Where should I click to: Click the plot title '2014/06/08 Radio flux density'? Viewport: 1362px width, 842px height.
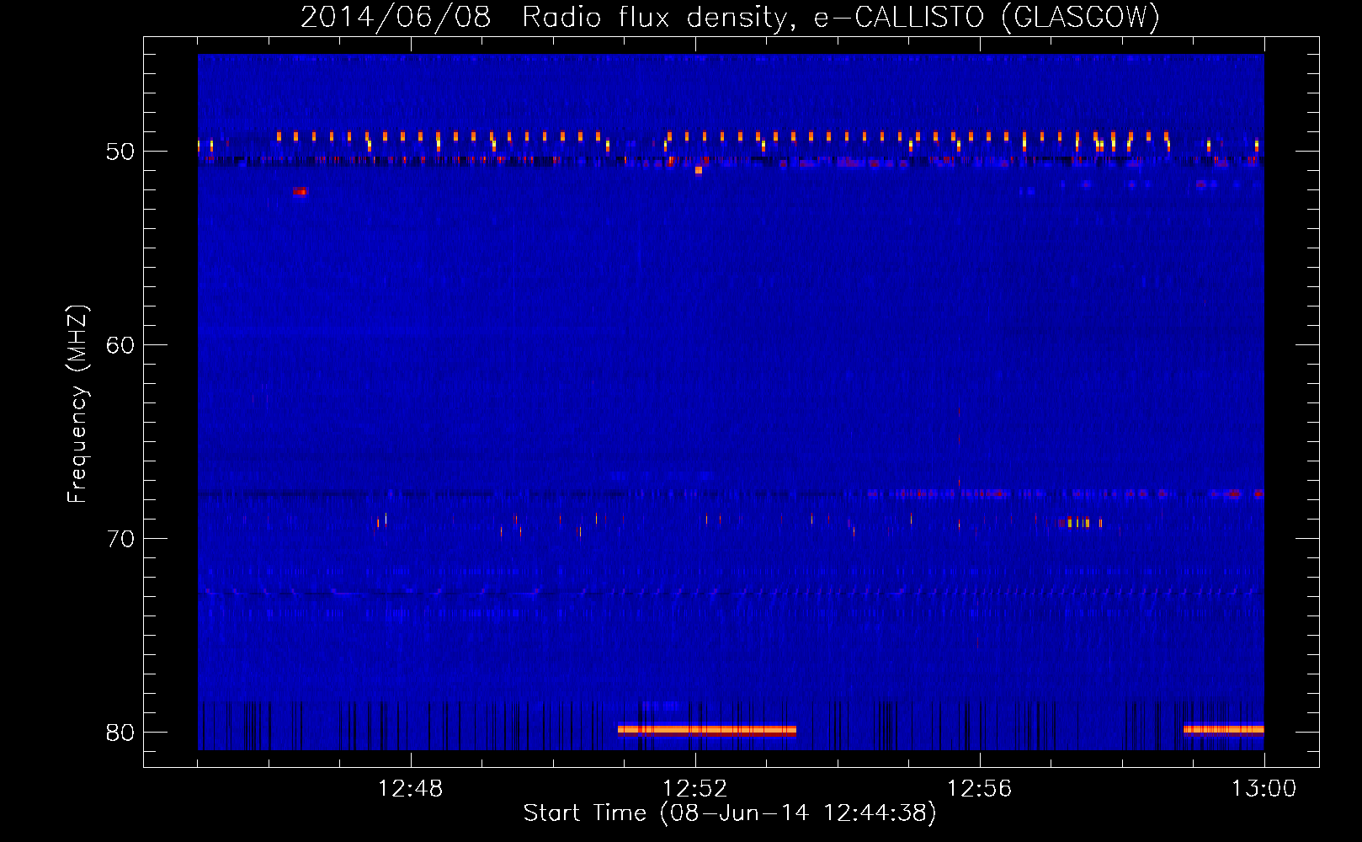546,17
